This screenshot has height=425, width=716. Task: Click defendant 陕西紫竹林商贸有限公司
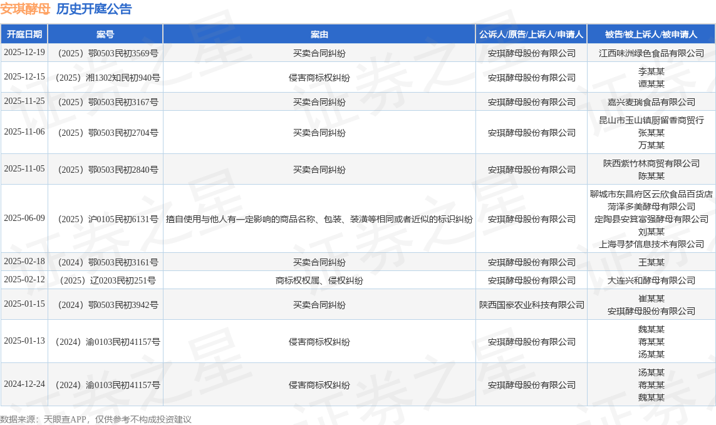point(651,163)
